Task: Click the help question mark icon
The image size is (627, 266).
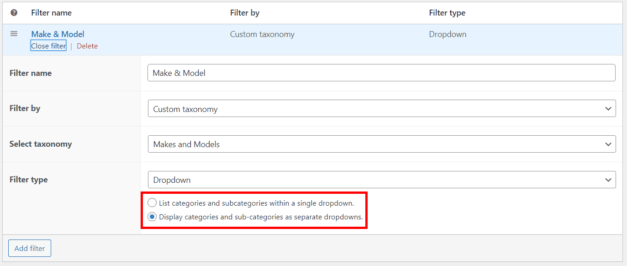Action: pos(14,13)
